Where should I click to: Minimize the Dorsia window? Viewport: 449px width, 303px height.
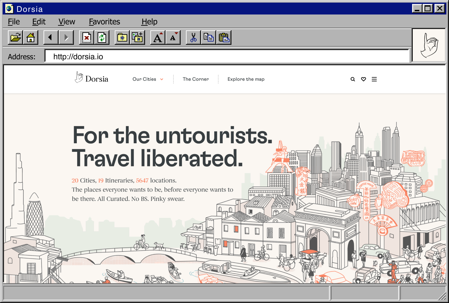click(x=417, y=9)
